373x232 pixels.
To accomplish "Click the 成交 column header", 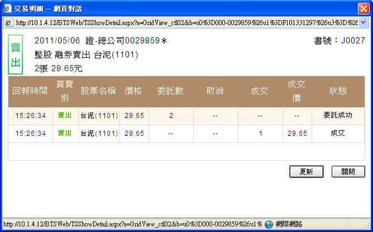I will 260,91.
